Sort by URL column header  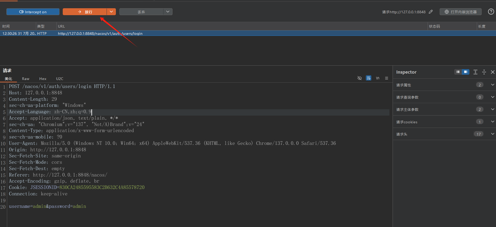(242, 26)
